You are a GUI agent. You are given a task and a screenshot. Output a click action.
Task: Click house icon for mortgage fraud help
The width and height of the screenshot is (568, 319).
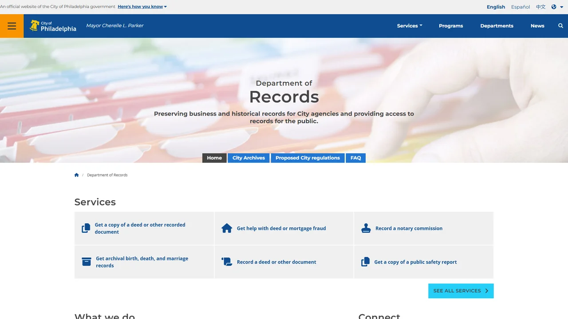coord(227,228)
